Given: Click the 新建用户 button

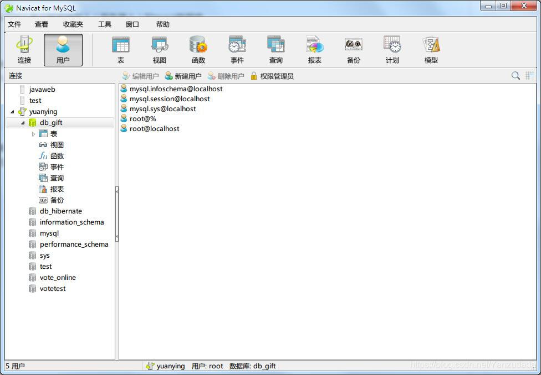Looking at the screenshot, I should pos(183,76).
